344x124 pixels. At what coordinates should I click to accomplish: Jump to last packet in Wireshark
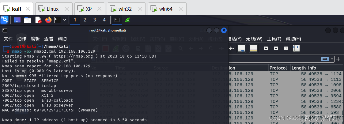232,48
